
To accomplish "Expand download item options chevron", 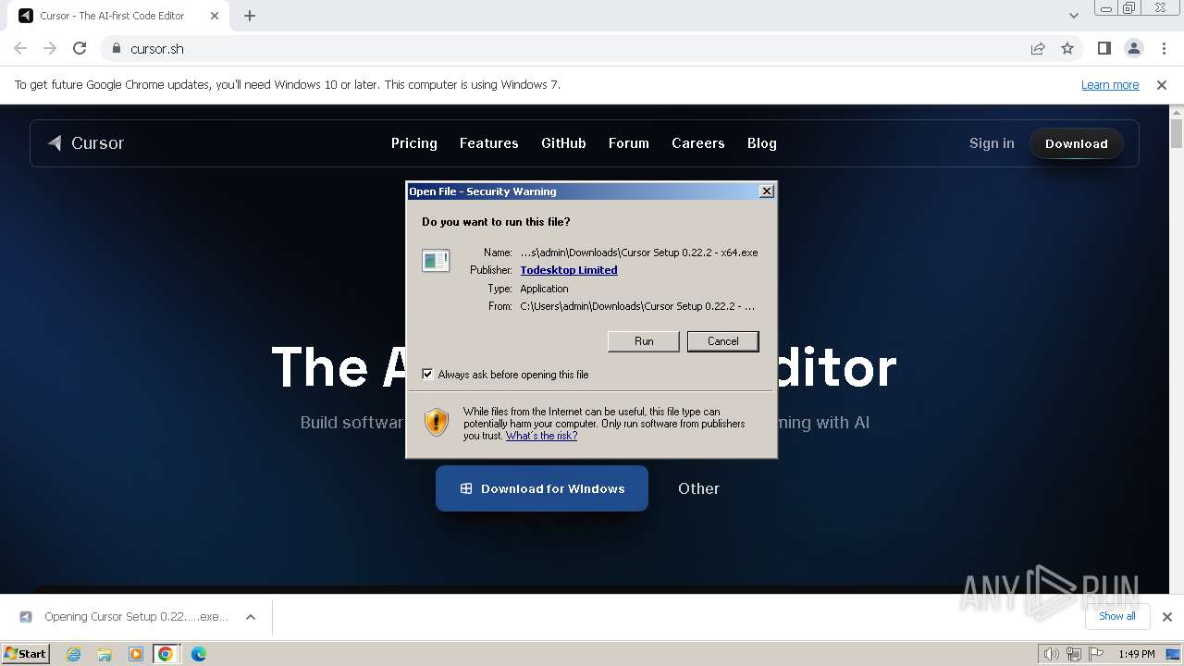I will point(251,617).
